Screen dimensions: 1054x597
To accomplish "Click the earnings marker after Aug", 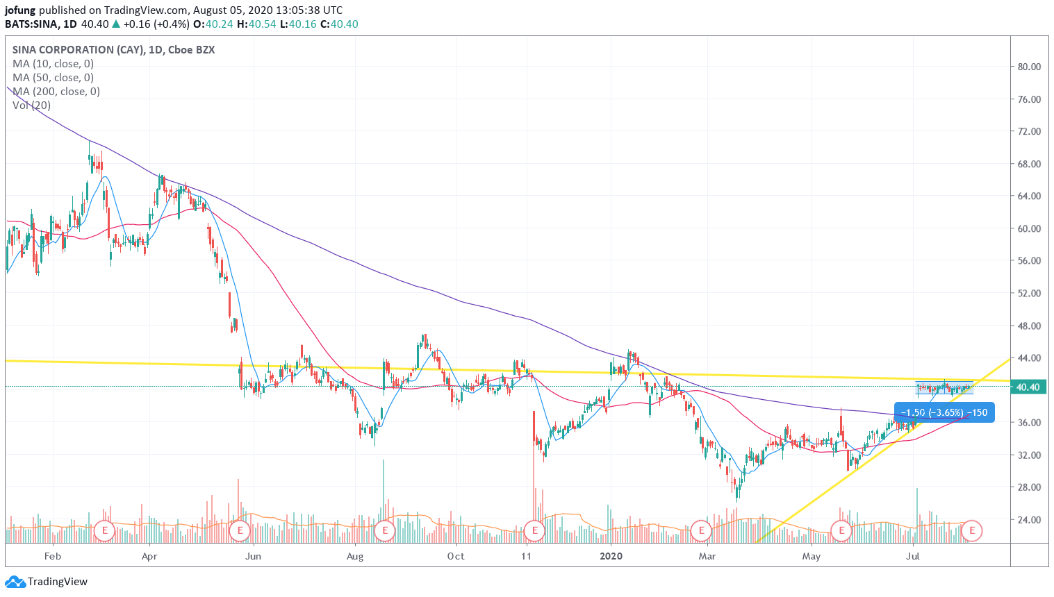I will pos(384,531).
